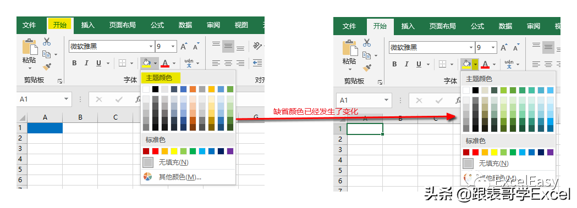The height and width of the screenshot is (208, 577).
Task: Expand font color arrow in left Excel window
Action: (x=174, y=64)
